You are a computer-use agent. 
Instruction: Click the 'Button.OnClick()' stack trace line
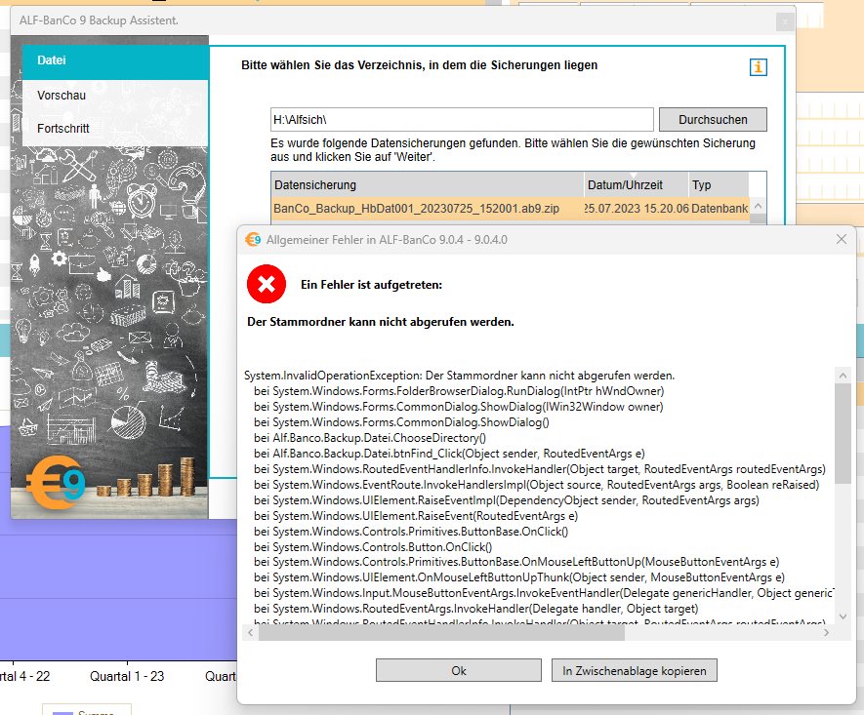[373, 547]
